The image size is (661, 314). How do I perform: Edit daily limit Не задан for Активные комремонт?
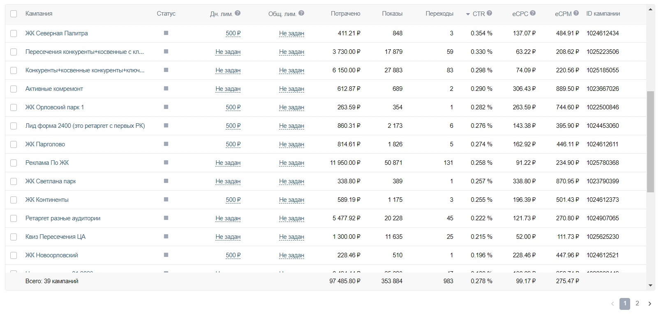click(x=228, y=89)
